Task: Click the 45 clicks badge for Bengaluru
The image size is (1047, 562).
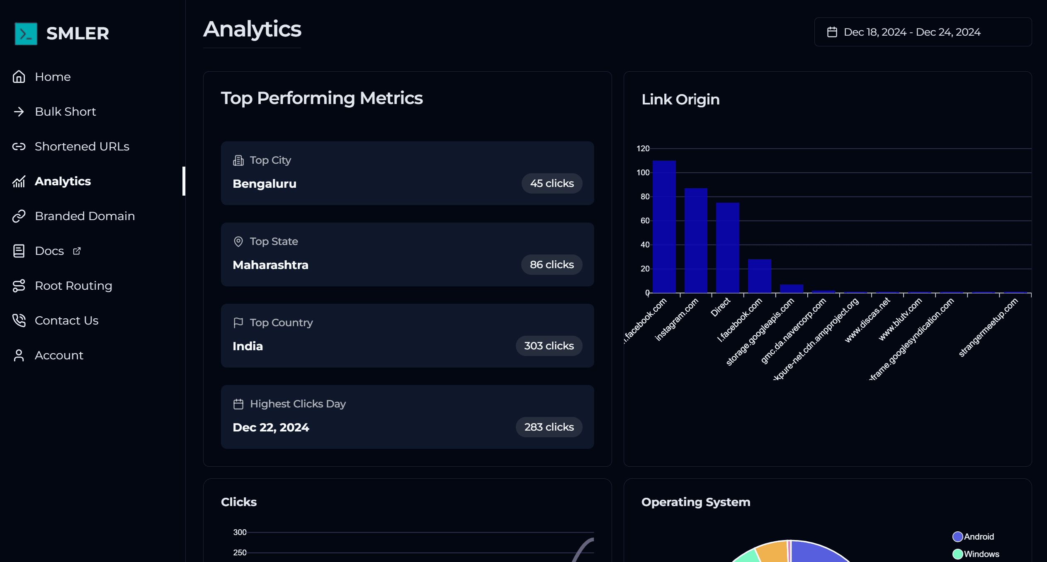Action: coord(551,183)
